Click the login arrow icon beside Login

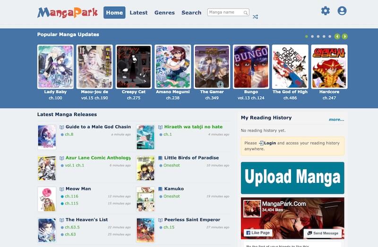pos(261,143)
